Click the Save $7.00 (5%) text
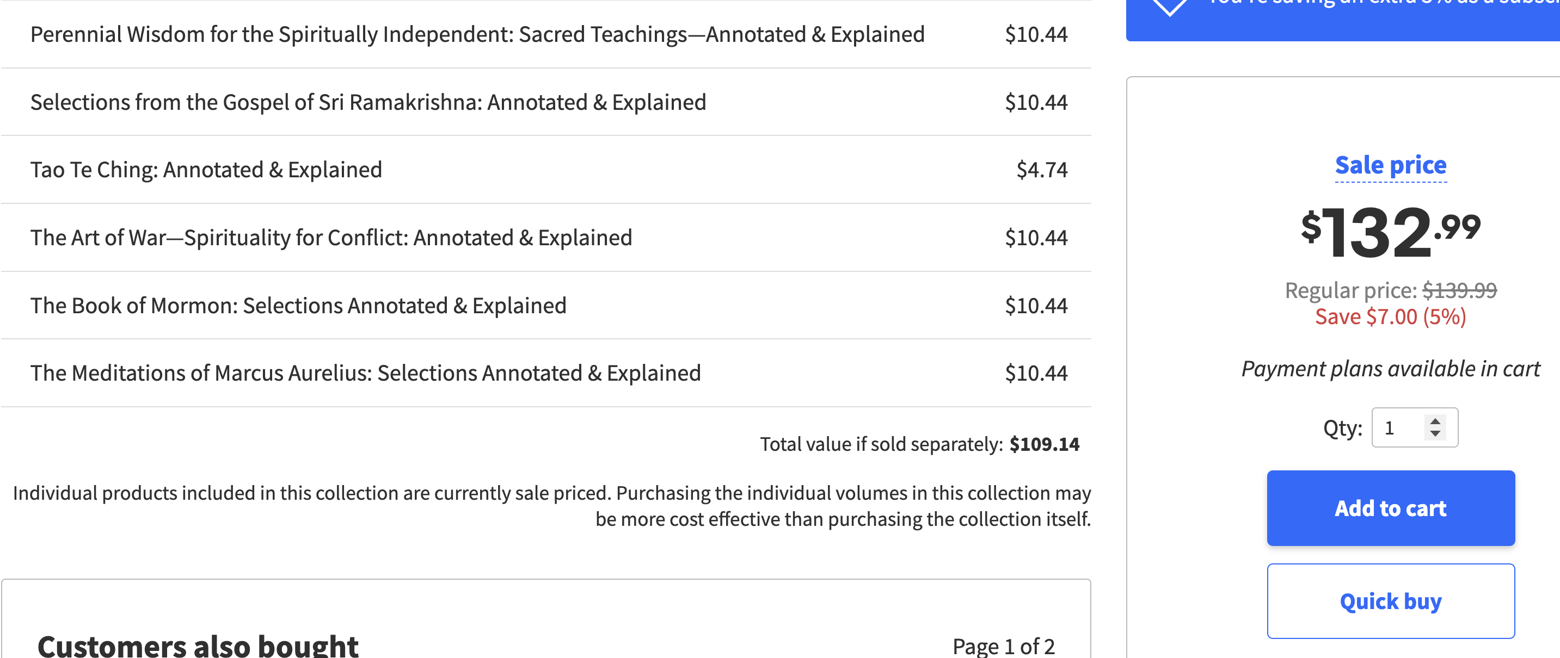 pyautogui.click(x=1390, y=316)
